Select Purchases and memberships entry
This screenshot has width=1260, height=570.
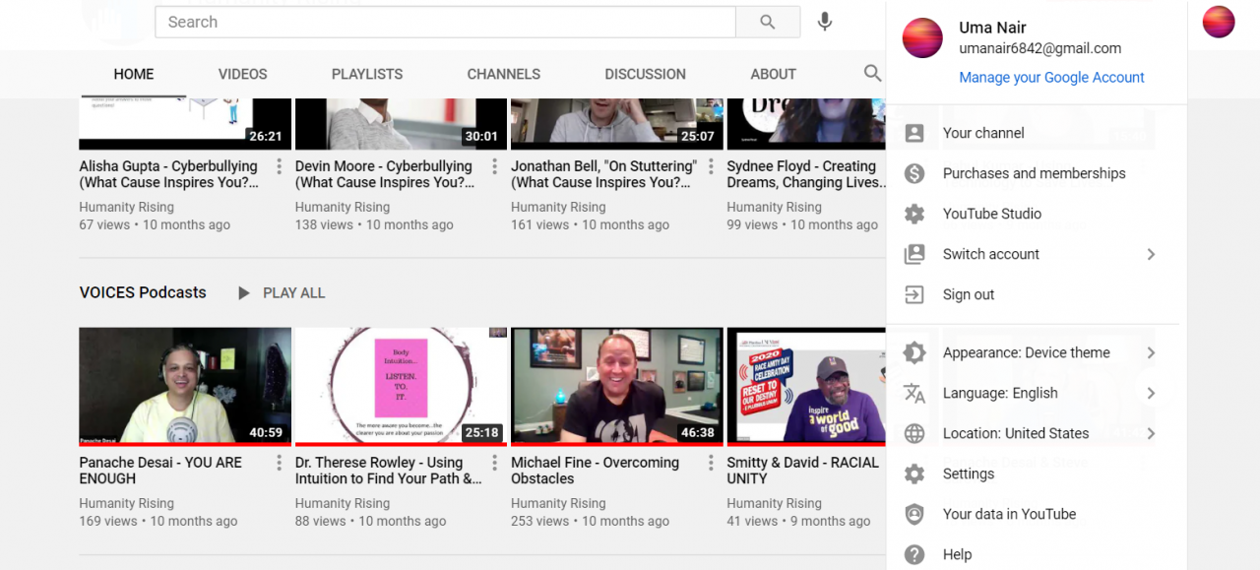pyautogui.click(x=1037, y=173)
